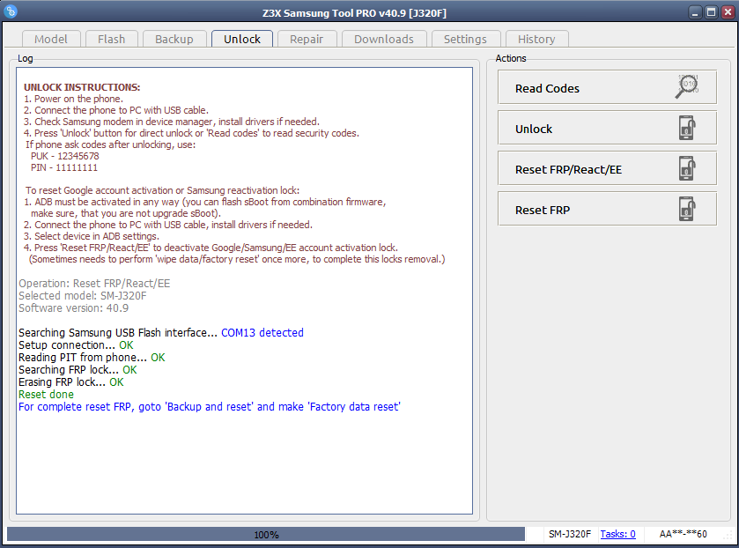Switch to the Flash tab
The image size is (739, 548).
[x=112, y=39]
